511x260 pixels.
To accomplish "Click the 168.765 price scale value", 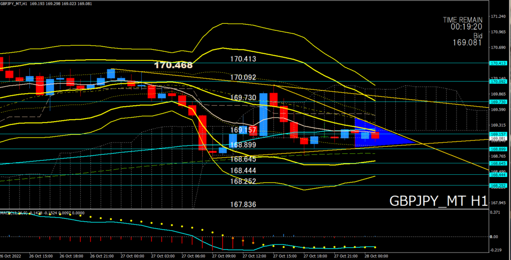I will click(x=499, y=156).
